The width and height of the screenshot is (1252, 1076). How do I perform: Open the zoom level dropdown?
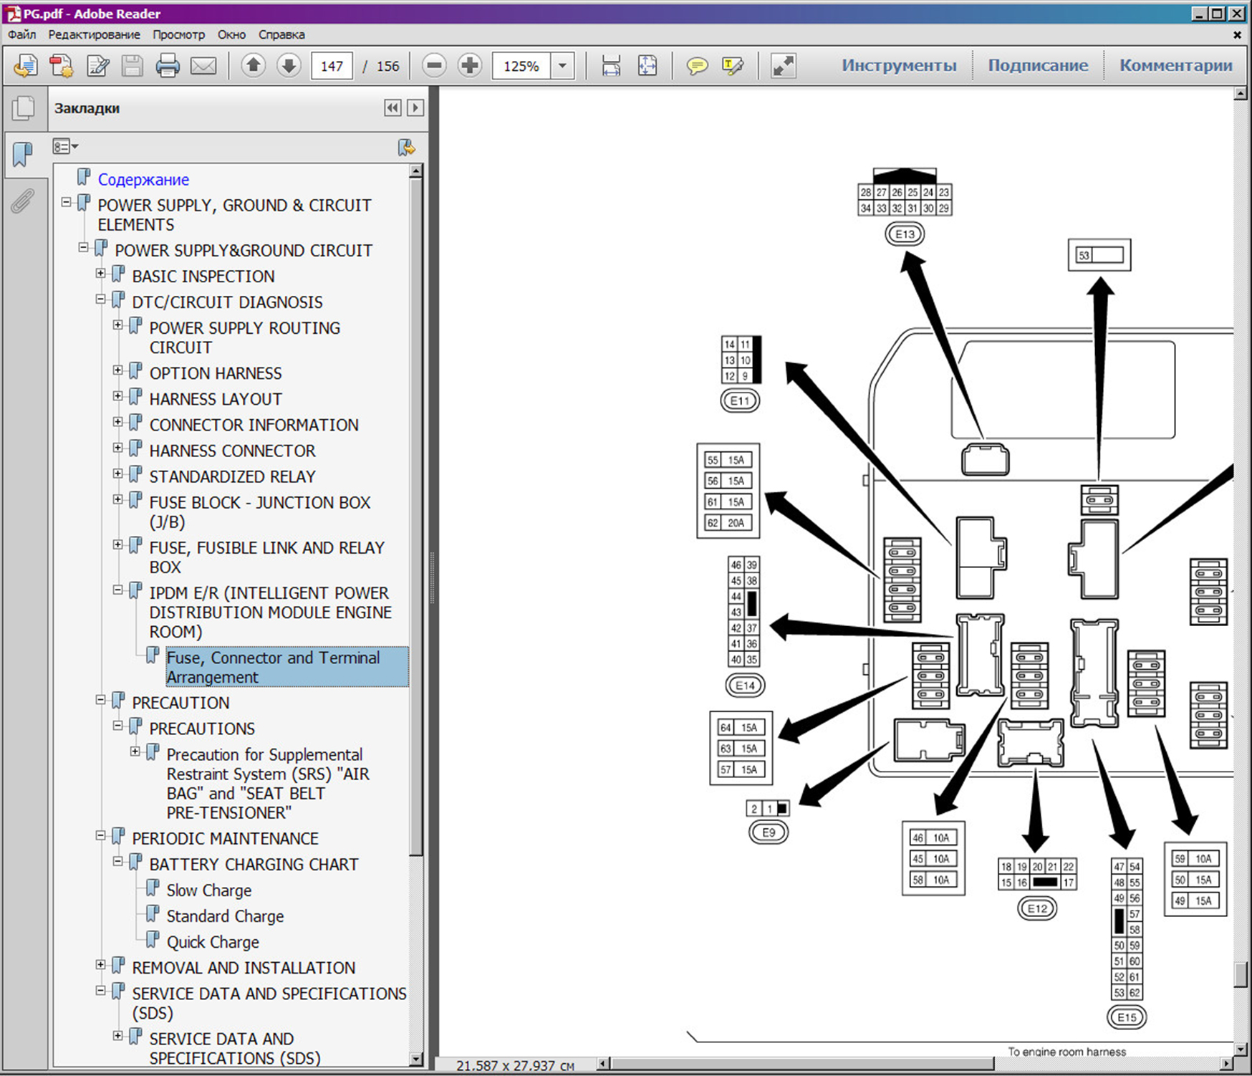tap(563, 66)
